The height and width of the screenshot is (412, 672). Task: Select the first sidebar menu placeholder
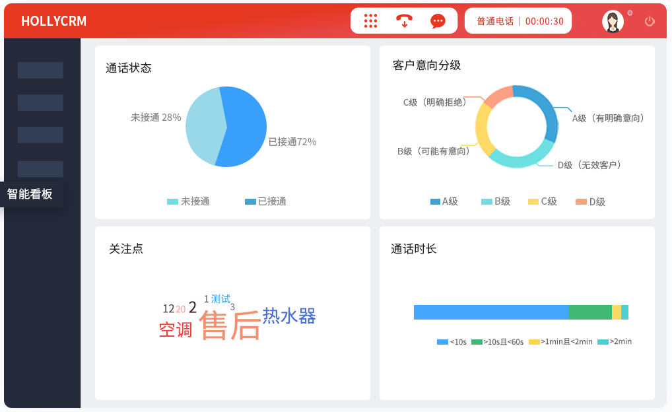pos(40,71)
